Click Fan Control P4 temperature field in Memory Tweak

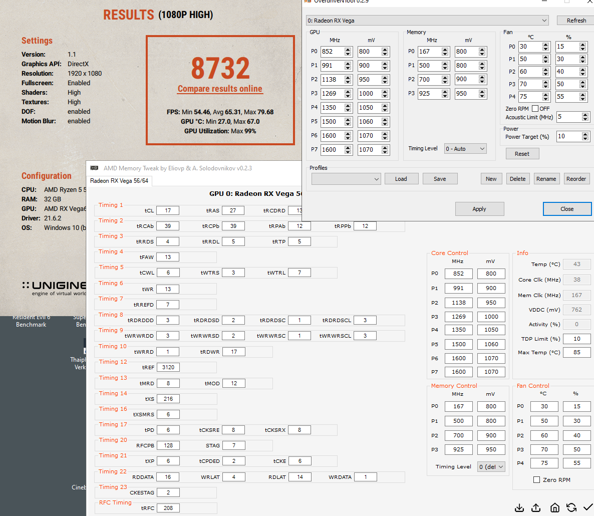pyautogui.click(x=544, y=463)
